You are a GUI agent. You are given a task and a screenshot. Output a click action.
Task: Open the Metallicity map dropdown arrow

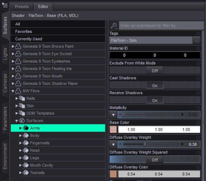click(x=113, y=115)
